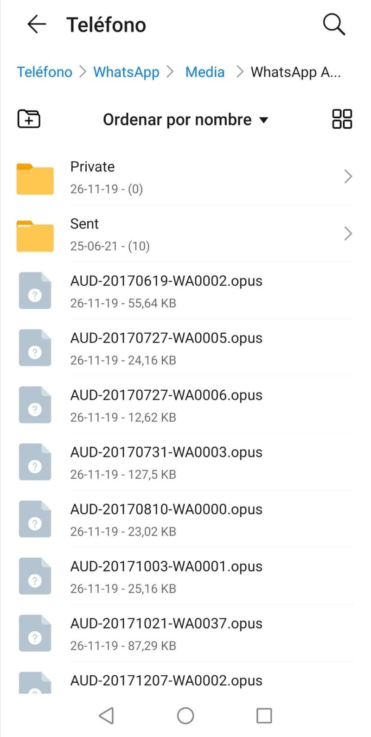
Task: Go to Teléfono in breadcrumb path
Action: click(x=45, y=72)
